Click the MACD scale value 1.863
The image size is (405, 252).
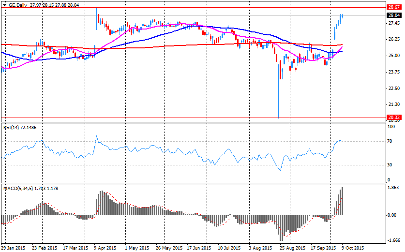[x=393, y=188]
